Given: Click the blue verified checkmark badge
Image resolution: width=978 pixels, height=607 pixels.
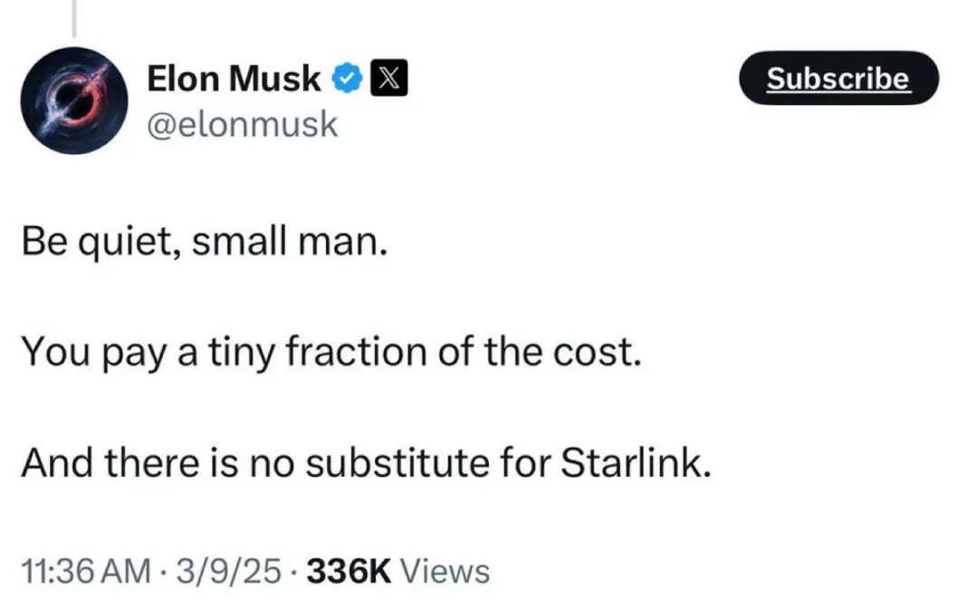Looking at the screenshot, I should pos(346,79).
